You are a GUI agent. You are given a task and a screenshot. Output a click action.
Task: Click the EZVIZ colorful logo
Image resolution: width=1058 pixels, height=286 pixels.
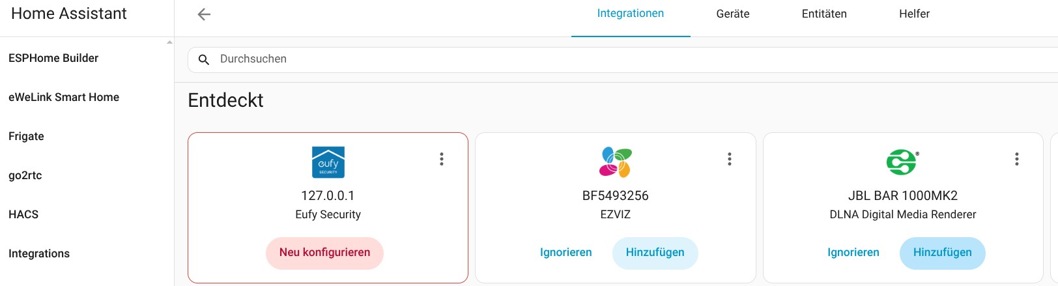(x=616, y=162)
